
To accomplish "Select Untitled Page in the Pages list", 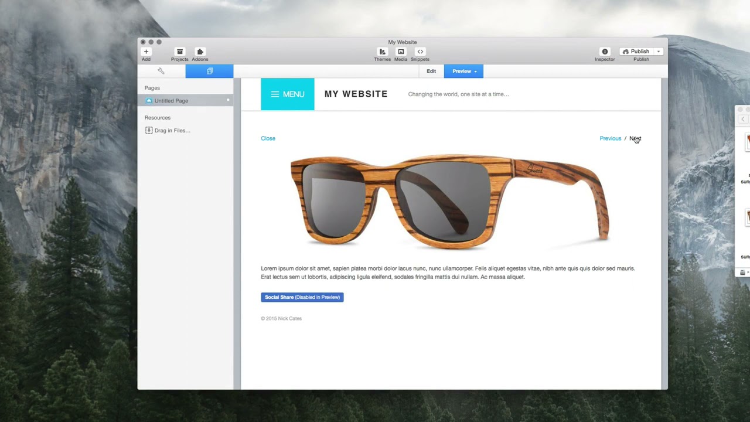I will tap(185, 101).
